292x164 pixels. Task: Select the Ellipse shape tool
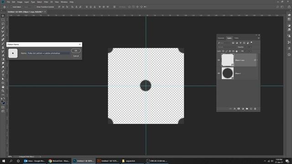click(x=3, y=83)
